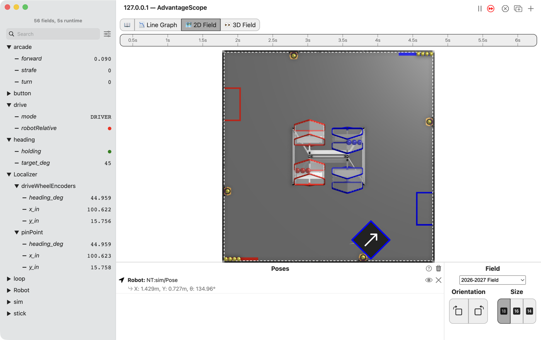
Task: Expand the stick field group
Action: (9, 314)
